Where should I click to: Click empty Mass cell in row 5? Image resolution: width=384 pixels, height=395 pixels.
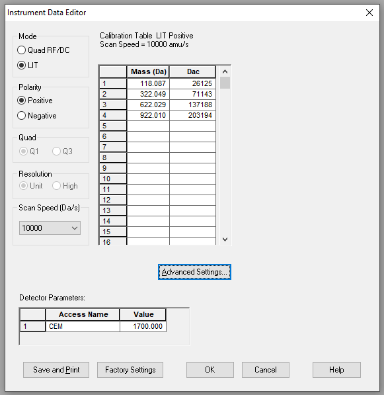(x=148, y=126)
